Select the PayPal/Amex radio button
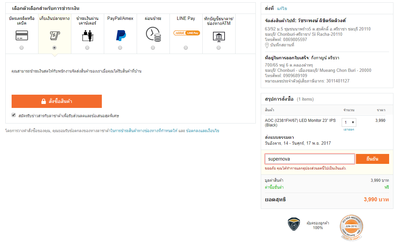This screenshot has width=415, height=242. tap(120, 48)
